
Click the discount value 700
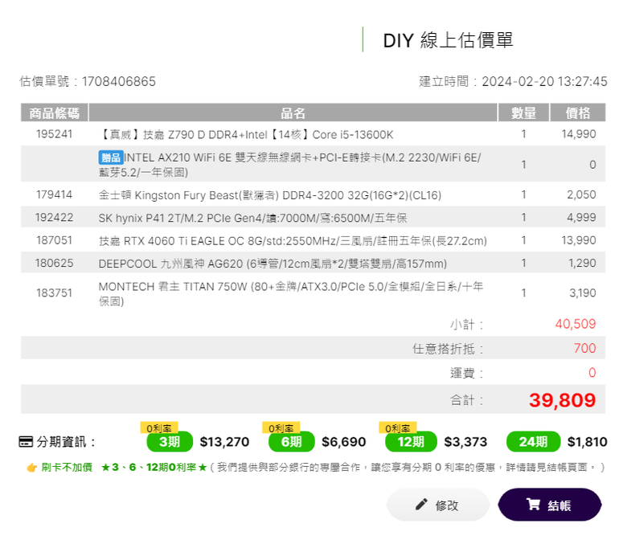(x=584, y=348)
